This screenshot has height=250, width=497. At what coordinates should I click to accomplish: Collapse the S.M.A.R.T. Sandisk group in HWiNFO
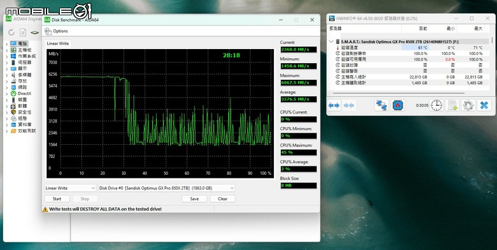[331, 41]
